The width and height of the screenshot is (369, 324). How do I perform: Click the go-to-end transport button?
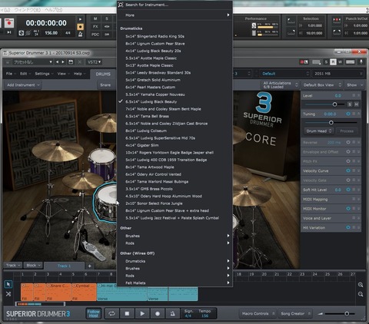(x=9, y=32)
